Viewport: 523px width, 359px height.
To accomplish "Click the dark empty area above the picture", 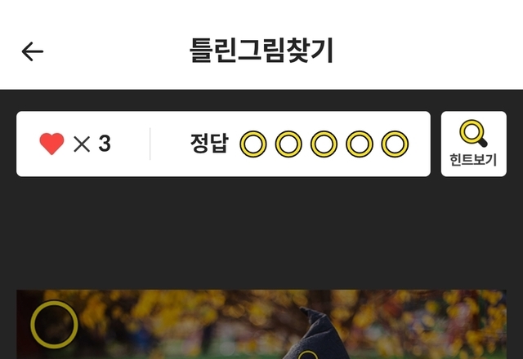I will pyautogui.click(x=261, y=233).
